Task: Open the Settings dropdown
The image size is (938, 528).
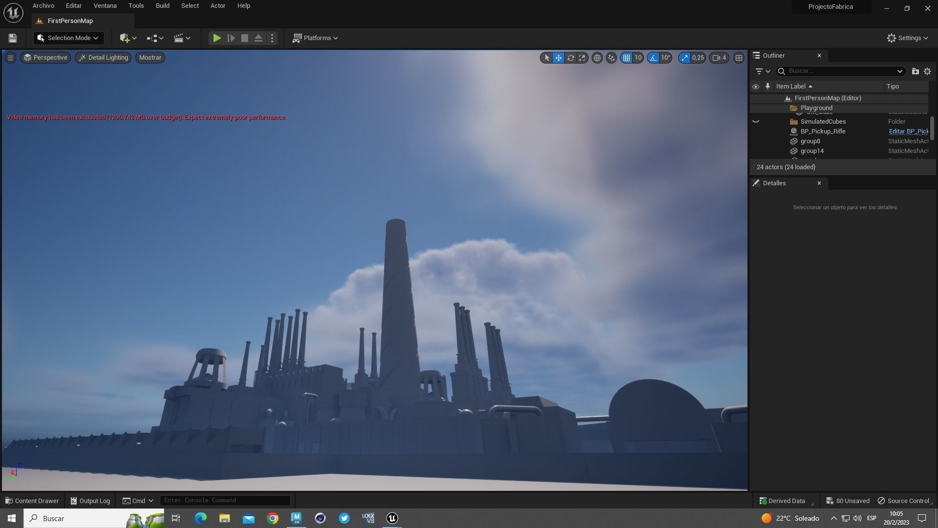Action: pos(907,38)
